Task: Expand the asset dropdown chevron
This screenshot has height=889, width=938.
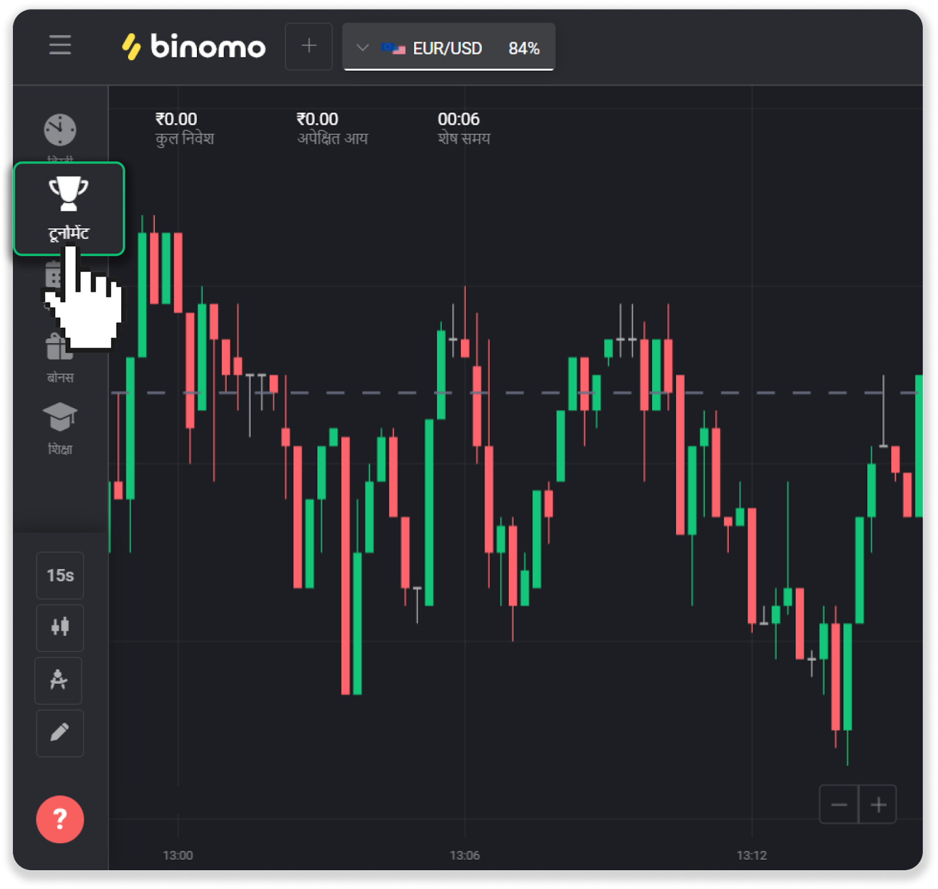Action: click(362, 47)
